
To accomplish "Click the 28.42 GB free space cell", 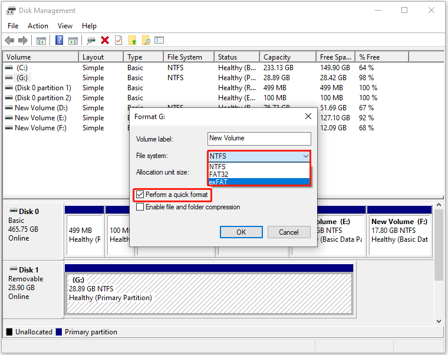I will (333, 78).
